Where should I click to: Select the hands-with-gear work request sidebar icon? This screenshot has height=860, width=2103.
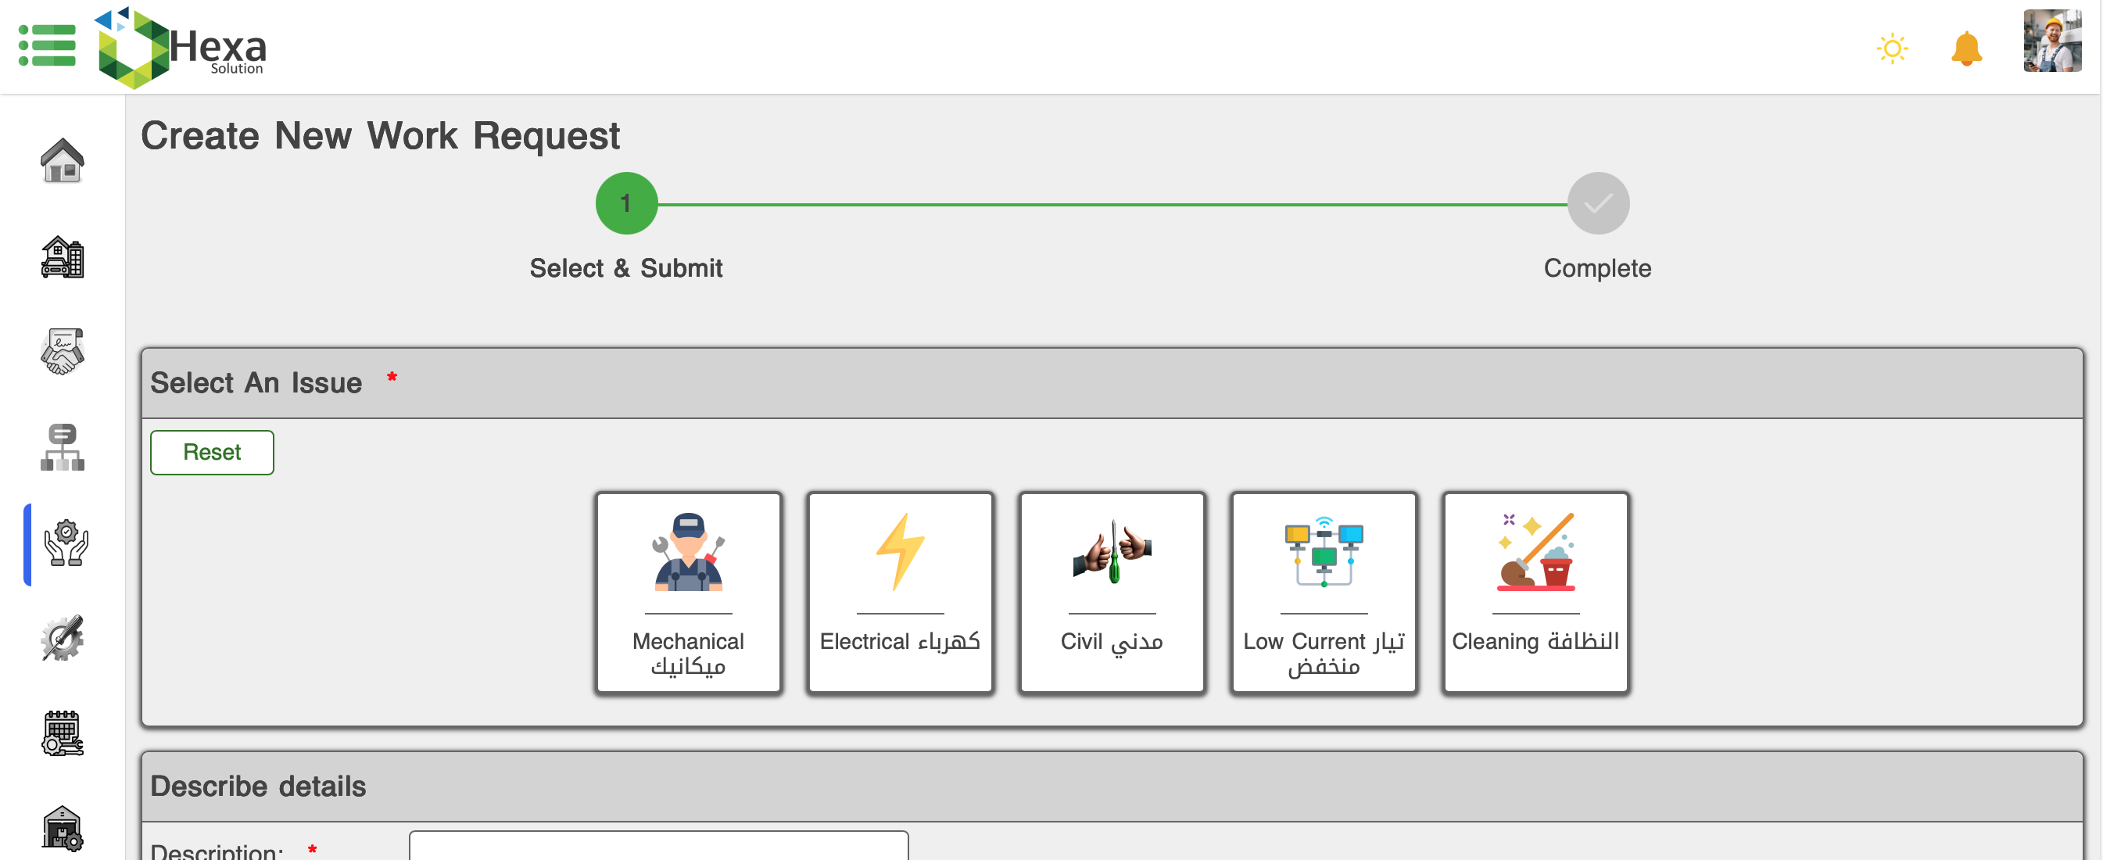pos(66,544)
